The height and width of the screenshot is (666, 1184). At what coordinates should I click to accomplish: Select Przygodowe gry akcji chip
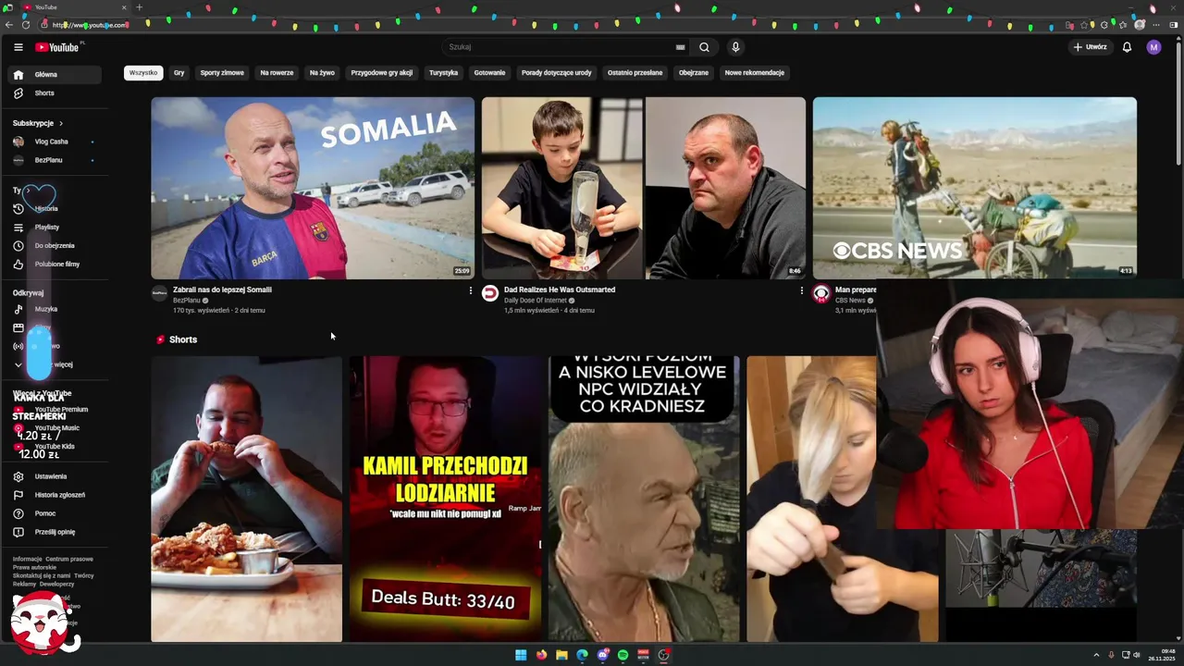click(x=382, y=73)
